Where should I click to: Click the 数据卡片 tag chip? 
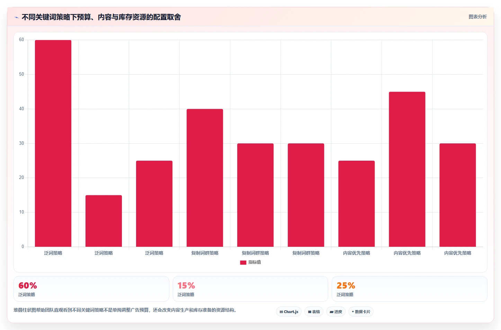361,312
